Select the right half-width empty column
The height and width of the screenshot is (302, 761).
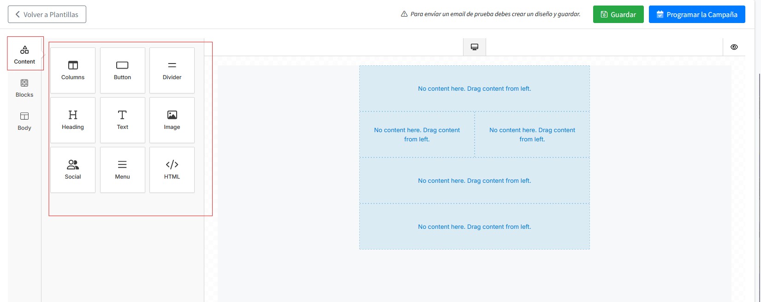click(x=532, y=134)
